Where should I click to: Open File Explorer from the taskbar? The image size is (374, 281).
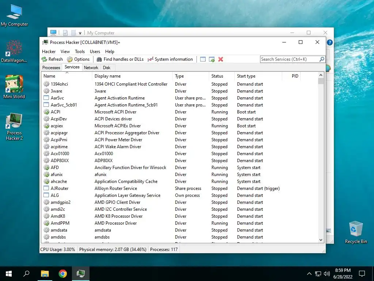tap(45, 274)
